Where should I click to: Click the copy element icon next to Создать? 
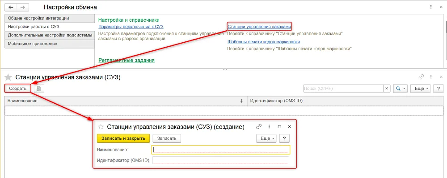click(x=39, y=89)
